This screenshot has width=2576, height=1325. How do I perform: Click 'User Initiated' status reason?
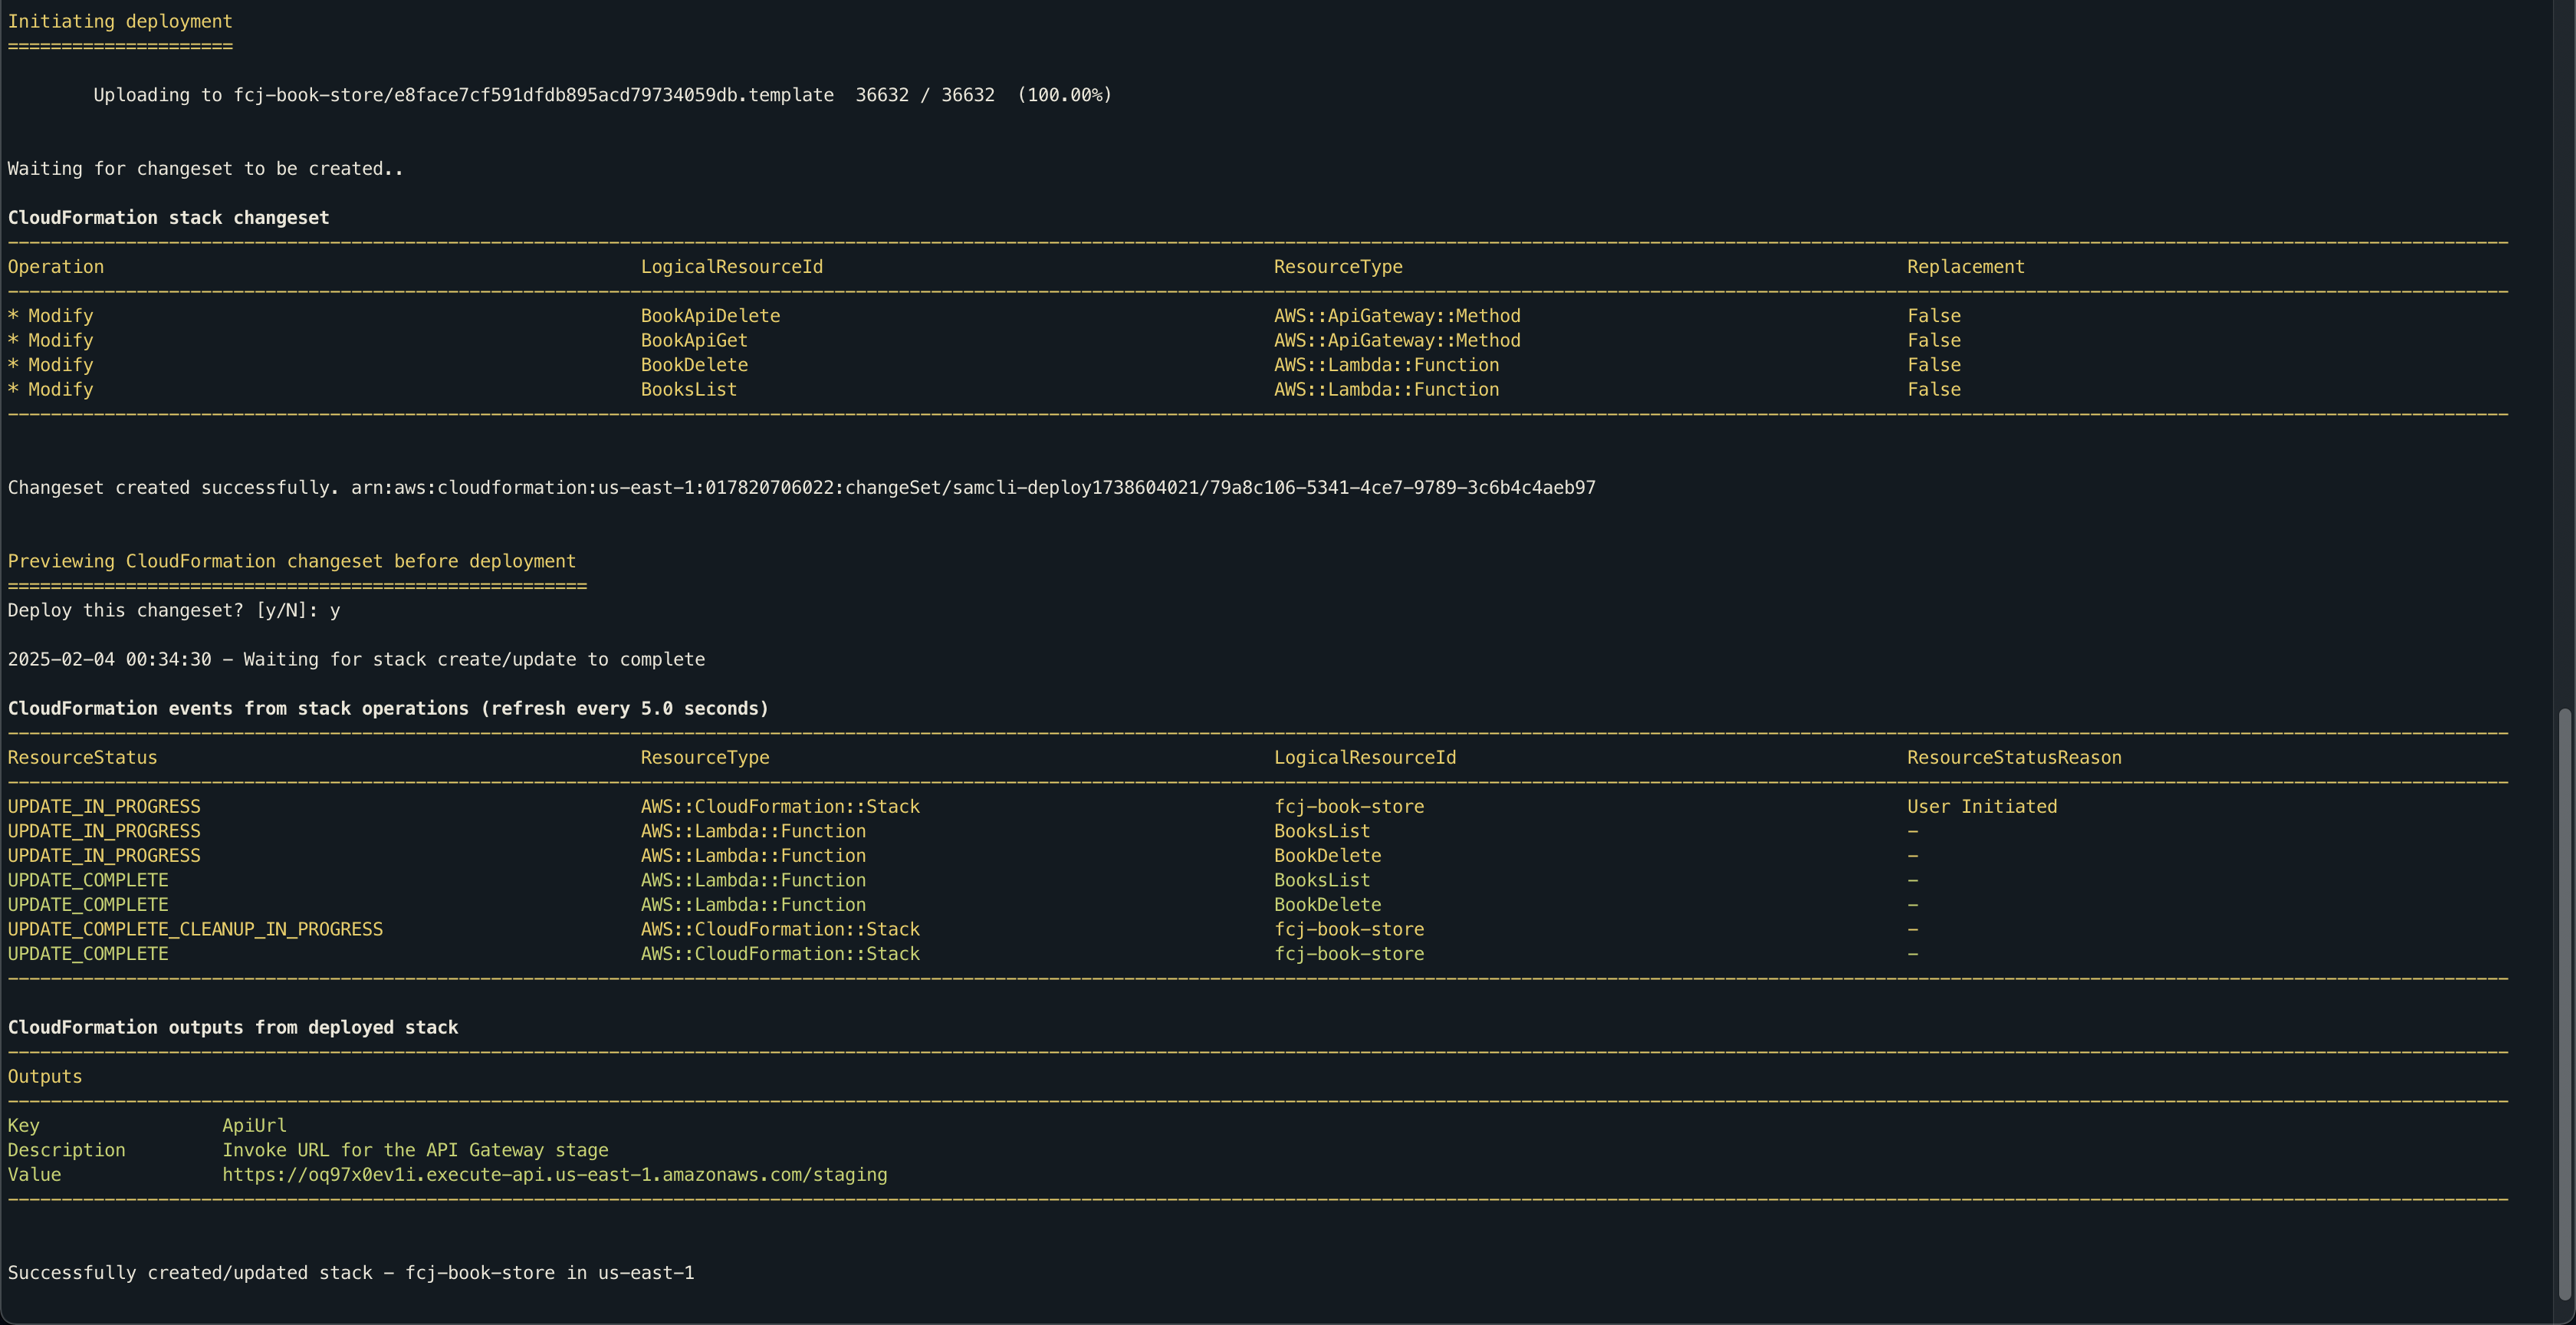1982,807
